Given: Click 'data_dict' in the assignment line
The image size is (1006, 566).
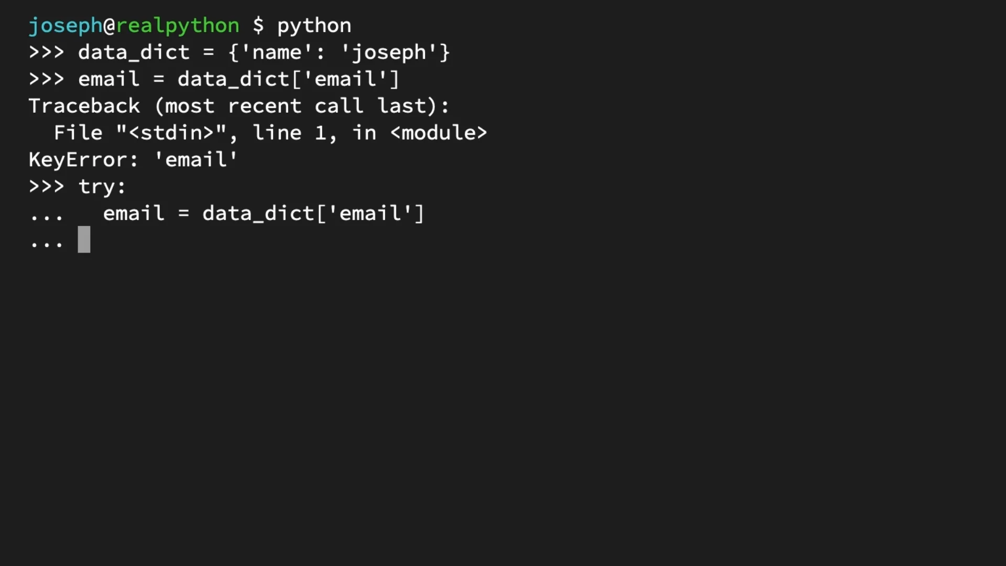Looking at the screenshot, I should [x=134, y=52].
